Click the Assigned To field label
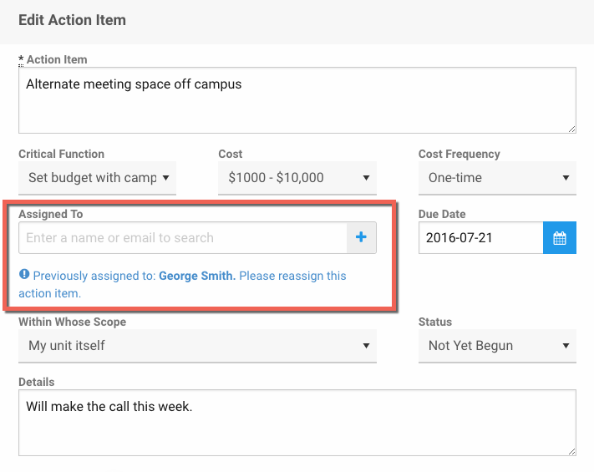The width and height of the screenshot is (594, 472). coord(50,215)
